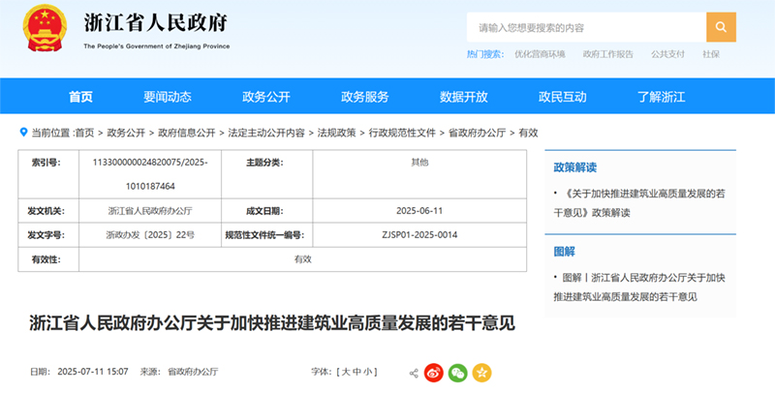Select medium font size 中
The width and height of the screenshot is (775, 393).
pyautogui.click(x=357, y=372)
